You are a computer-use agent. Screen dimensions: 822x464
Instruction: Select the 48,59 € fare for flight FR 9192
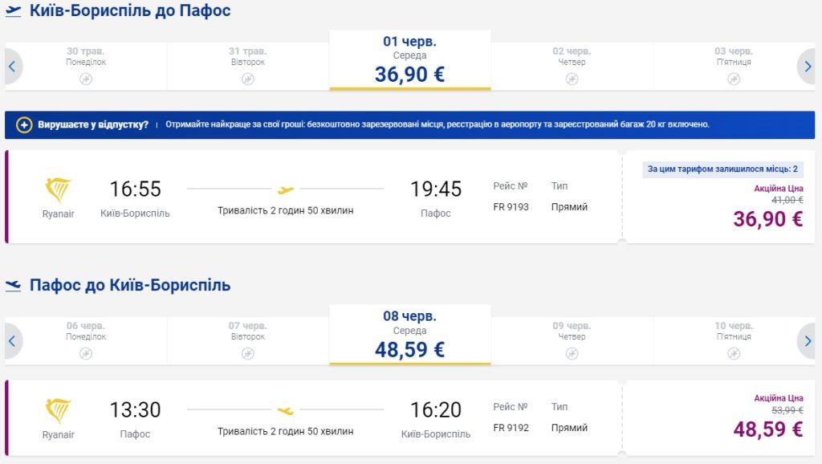767,429
